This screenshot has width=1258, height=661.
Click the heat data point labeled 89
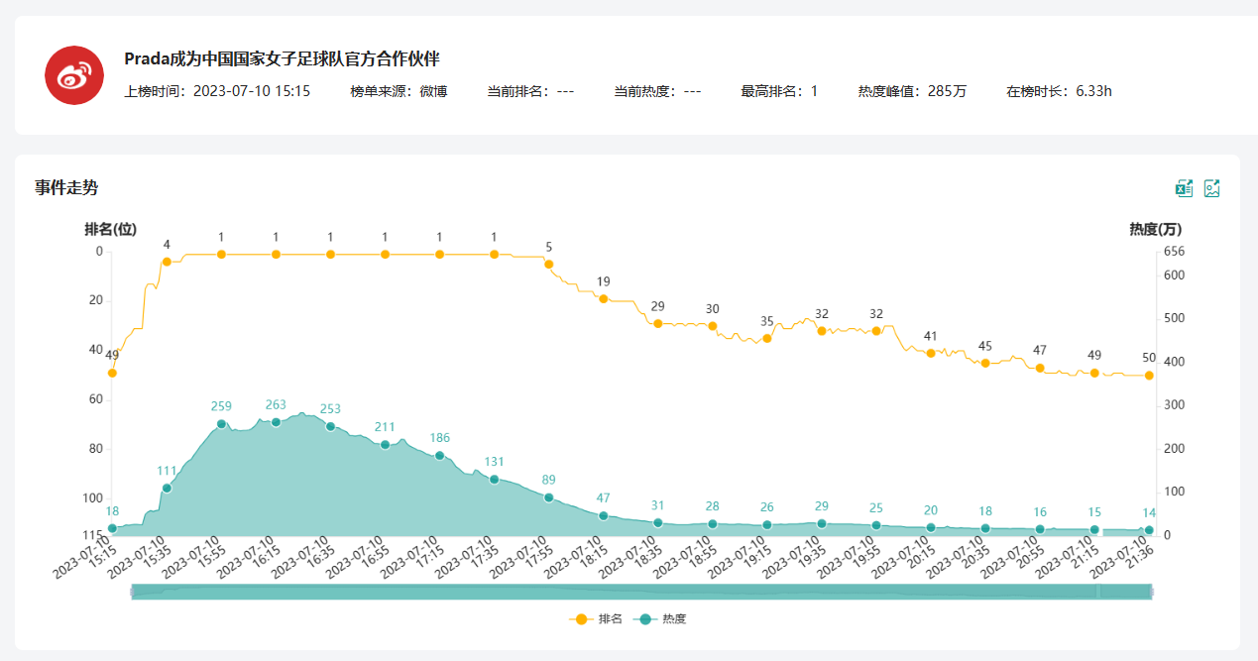click(548, 497)
